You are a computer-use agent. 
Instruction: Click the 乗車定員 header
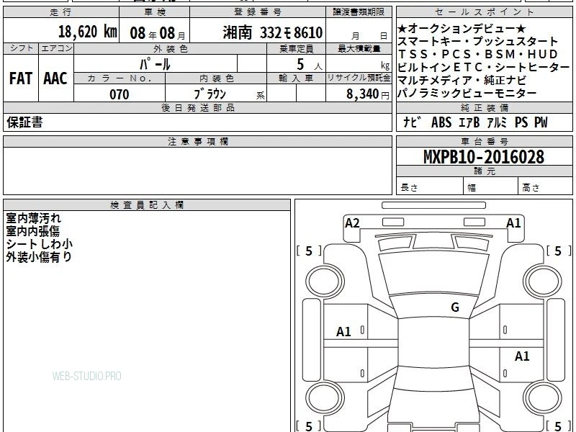point(296,48)
